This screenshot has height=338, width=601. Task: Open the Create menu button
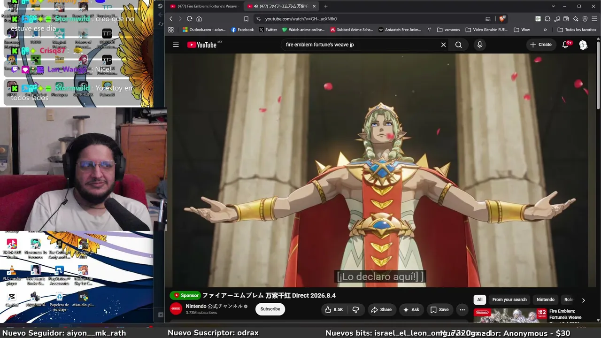pos(541,45)
